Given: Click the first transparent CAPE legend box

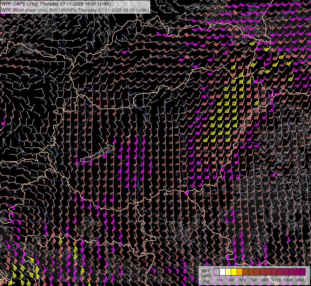Looking at the screenshot, I should click(217, 272).
